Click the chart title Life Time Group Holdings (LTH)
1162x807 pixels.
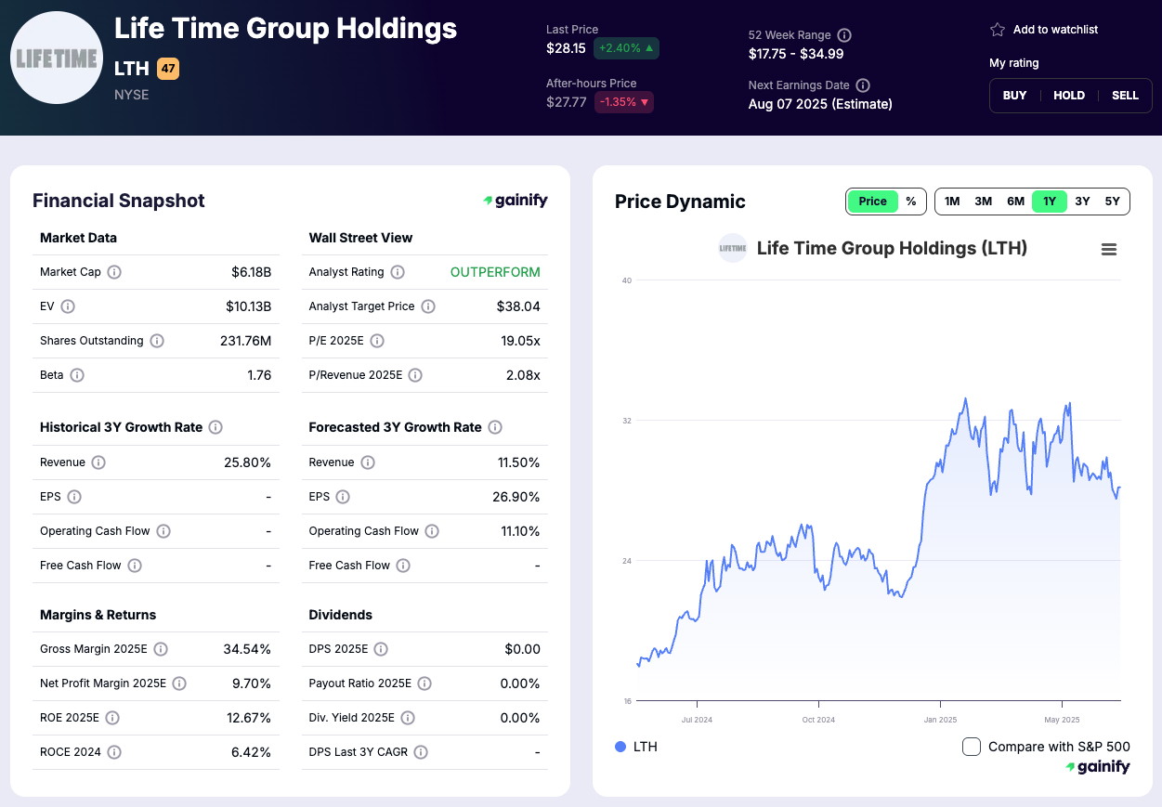[892, 248]
